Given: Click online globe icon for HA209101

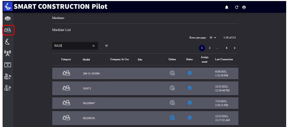Looking at the screenshot, I should pyautogui.click(x=172, y=118).
